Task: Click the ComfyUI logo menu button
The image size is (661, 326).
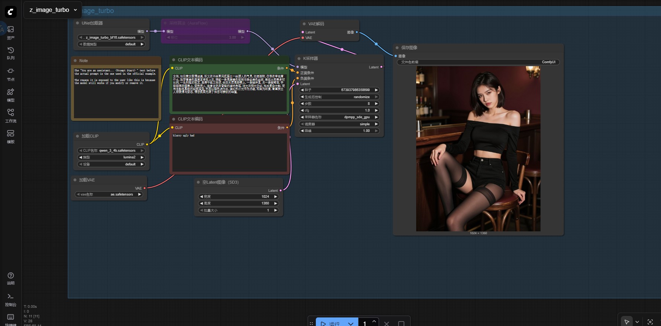Action: pyautogui.click(x=11, y=12)
